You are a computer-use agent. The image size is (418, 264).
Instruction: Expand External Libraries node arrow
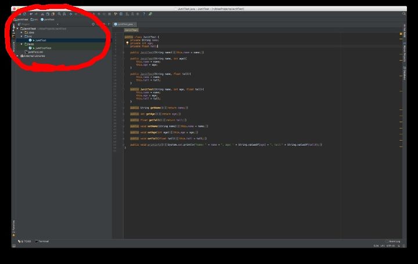pyautogui.click(x=17, y=56)
